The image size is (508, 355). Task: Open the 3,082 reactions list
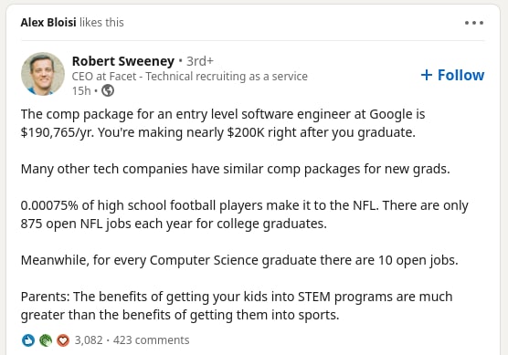(89, 340)
